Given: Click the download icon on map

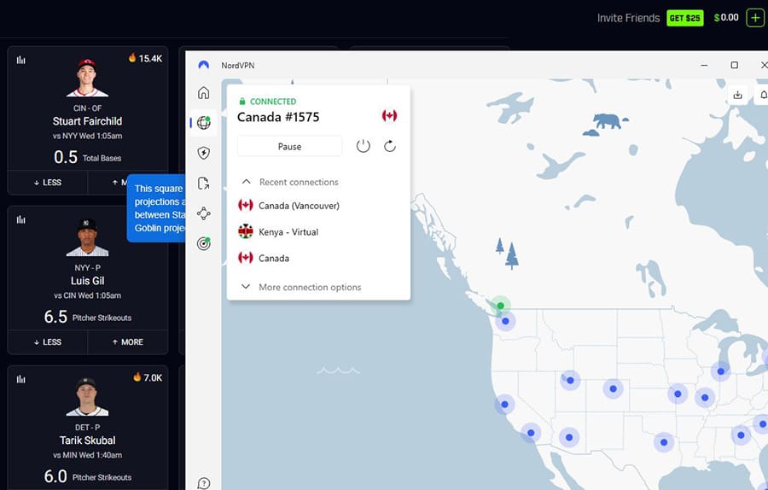Looking at the screenshot, I should click(x=737, y=95).
